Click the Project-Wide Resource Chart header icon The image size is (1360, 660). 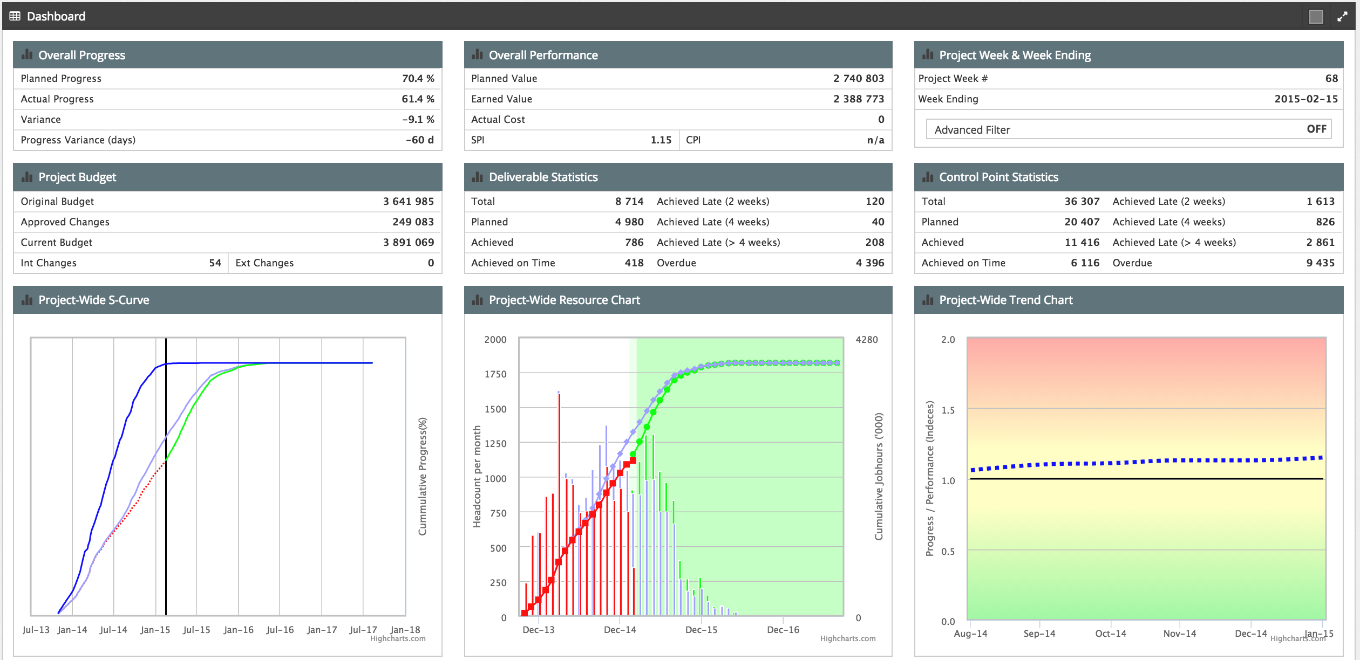point(477,300)
